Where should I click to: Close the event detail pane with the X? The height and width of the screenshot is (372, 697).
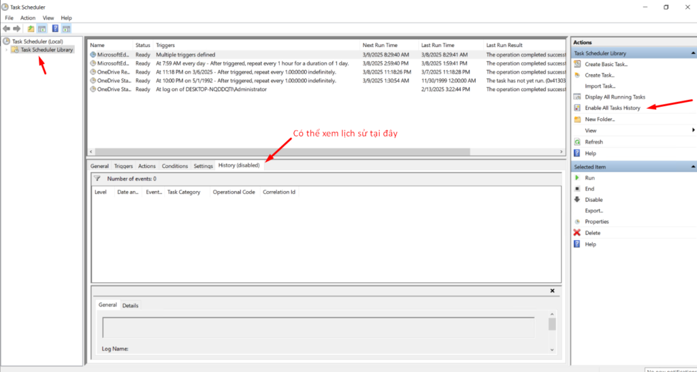[x=552, y=291]
